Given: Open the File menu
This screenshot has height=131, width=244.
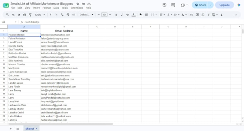Looking at the screenshot, I should 13,8.
